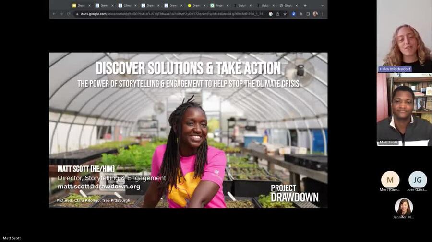
Task: Click the 'Matt Scott (He/Him)' name text
Action: pyautogui.click(x=86, y=169)
